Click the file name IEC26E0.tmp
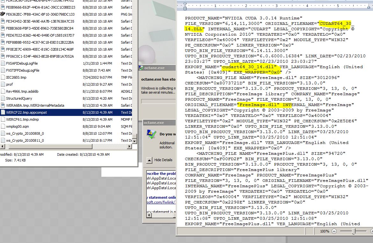 16,77
